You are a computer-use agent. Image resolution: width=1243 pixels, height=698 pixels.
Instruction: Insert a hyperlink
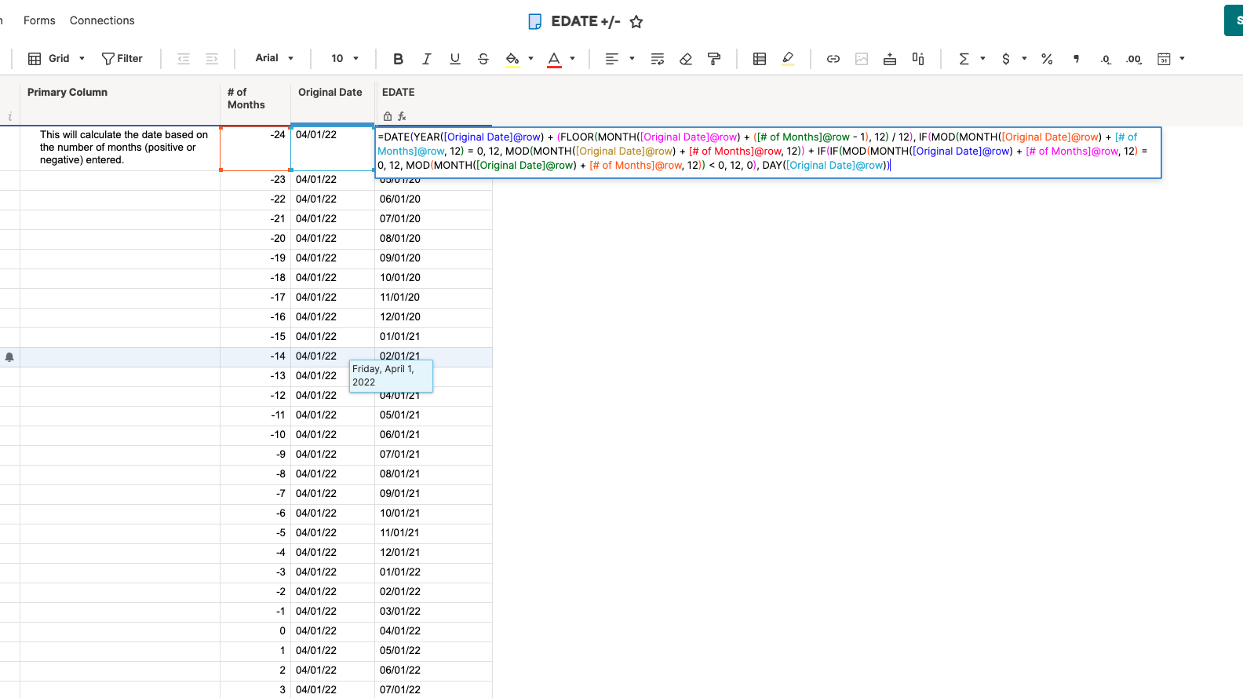click(x=833, y=59)
